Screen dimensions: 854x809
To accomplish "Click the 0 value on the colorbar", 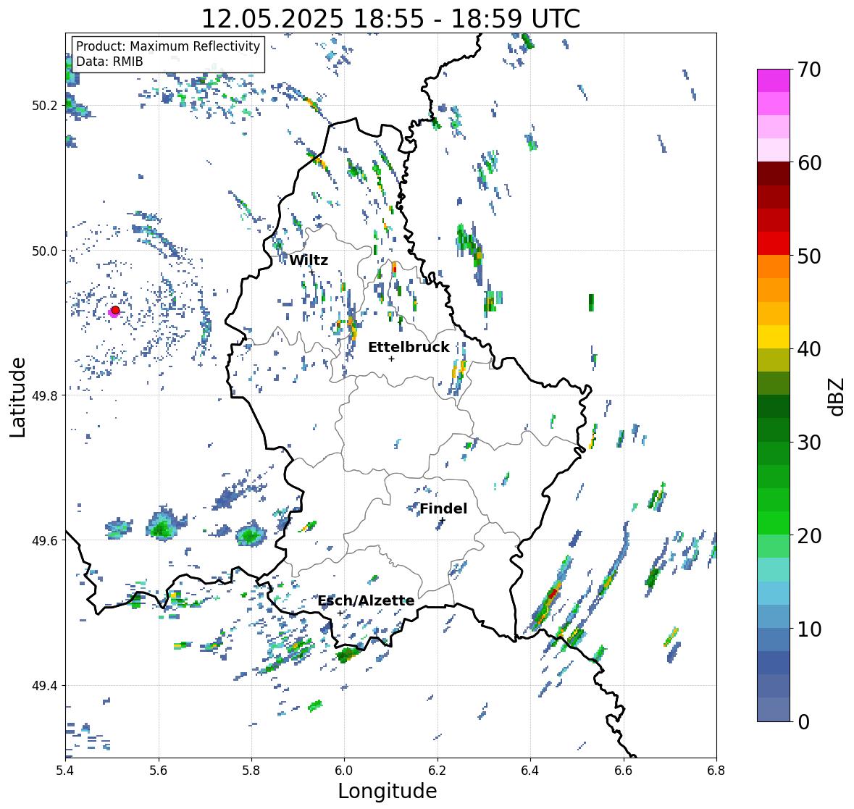I will click(x=803, y=722).
